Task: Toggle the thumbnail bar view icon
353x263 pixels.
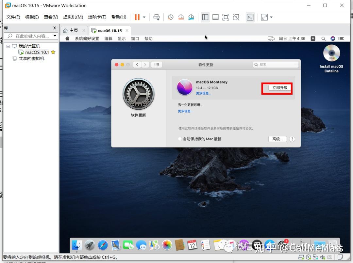Action: [215, 17]
